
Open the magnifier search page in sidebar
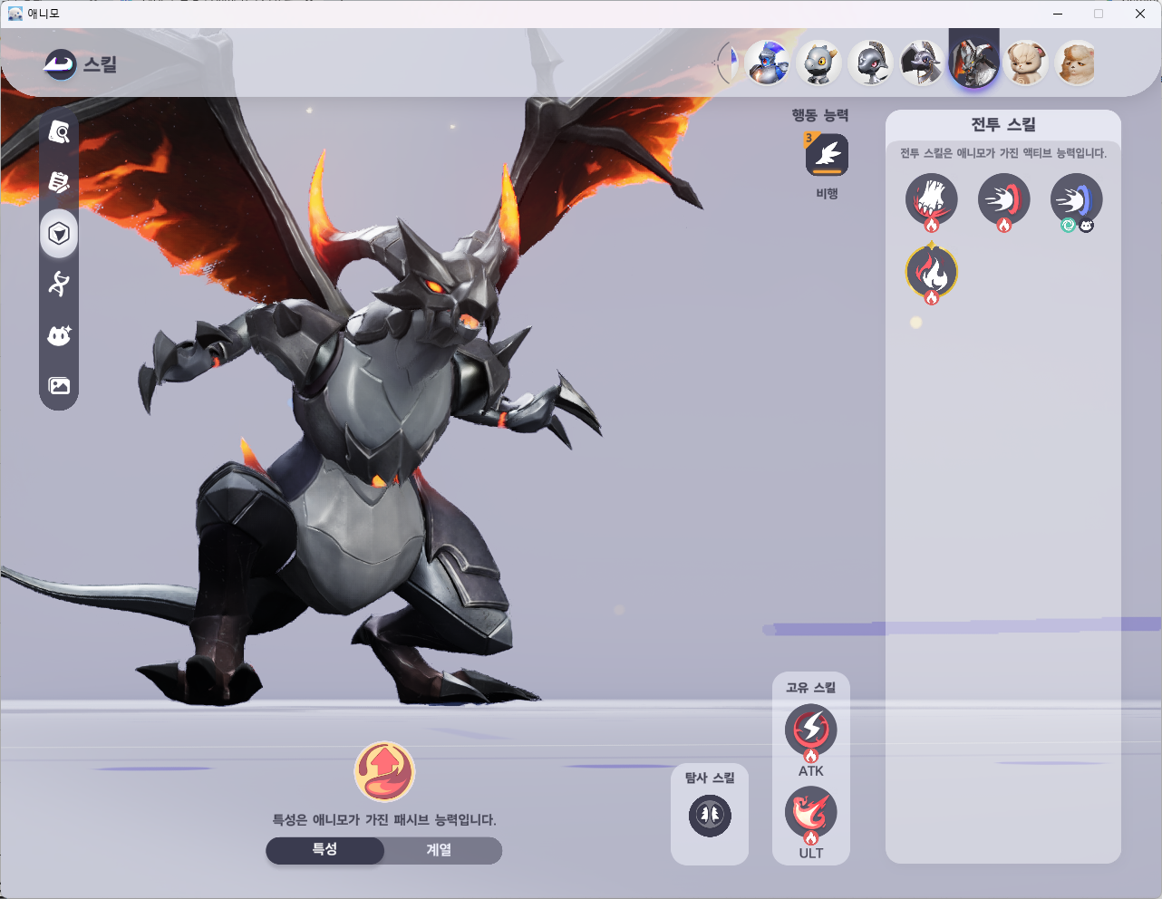59,132
